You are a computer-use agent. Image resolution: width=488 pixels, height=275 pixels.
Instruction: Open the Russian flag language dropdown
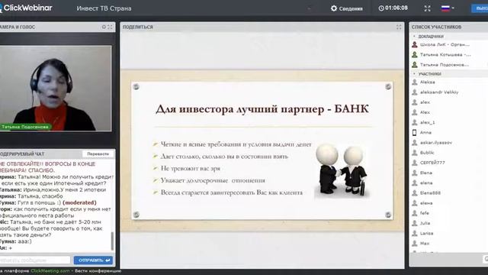pyautogui.click(x=448, y=8)
